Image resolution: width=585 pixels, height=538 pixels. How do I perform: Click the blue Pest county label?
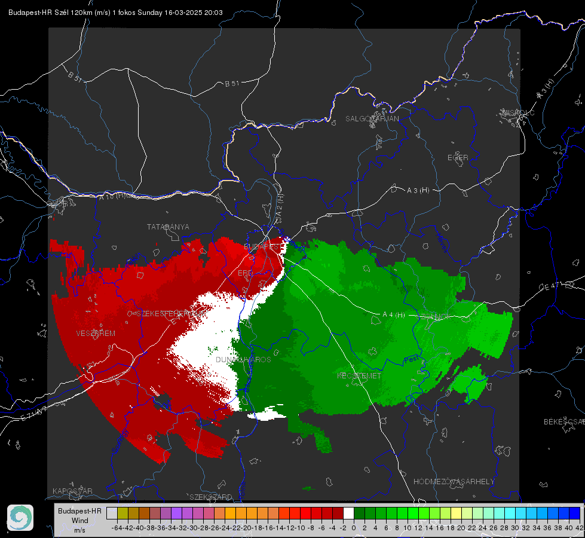click(x=412, y=359)
